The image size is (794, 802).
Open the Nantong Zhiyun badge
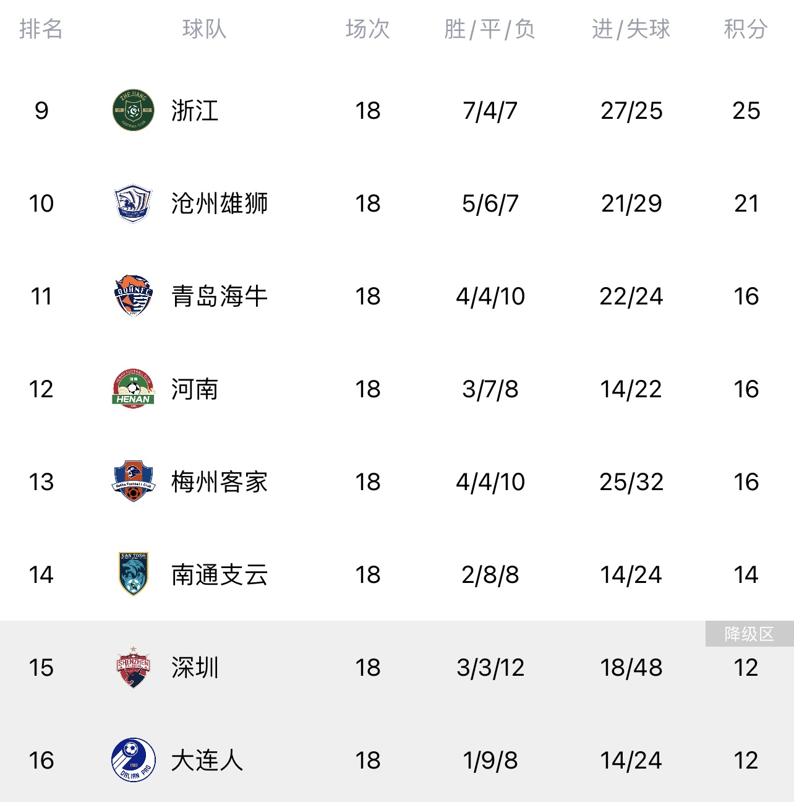coord(133,574)
